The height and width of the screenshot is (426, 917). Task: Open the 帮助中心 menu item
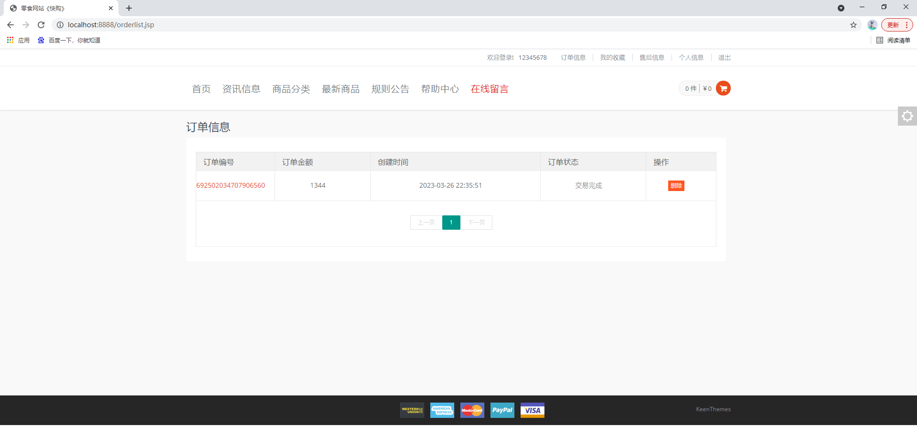tap(440, 89)
